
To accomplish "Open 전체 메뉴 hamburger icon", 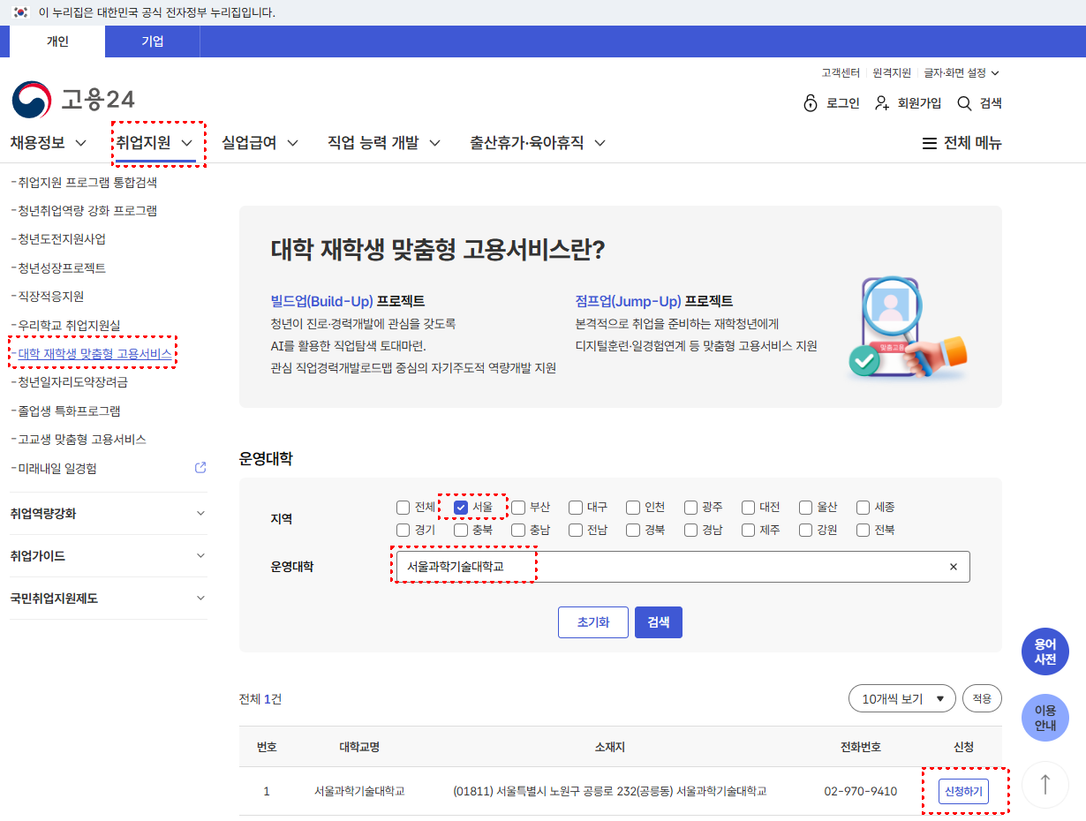I will [929, 143].
